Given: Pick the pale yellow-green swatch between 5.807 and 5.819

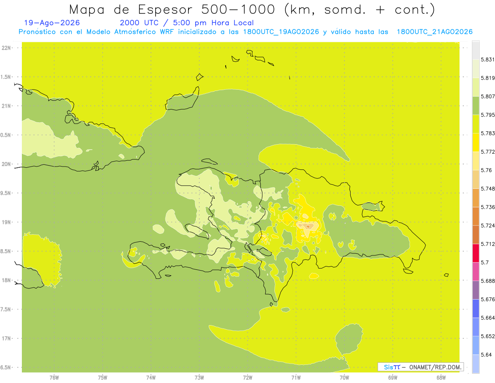Looking at the screenshot, I should pos(476,87).
